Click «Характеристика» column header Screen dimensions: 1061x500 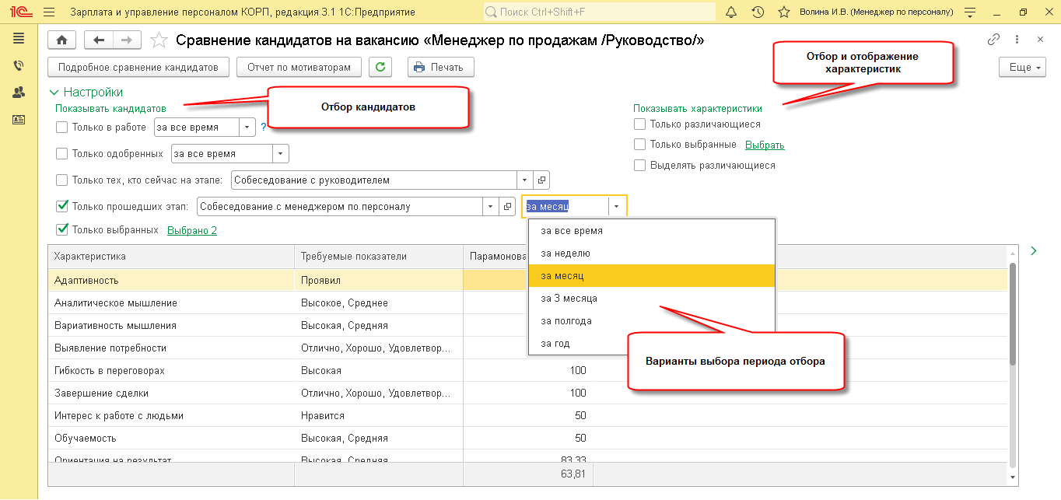pyautogui.click(x=171, y=257)
